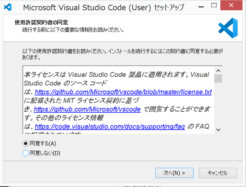Open the code.visualstudio.com FAQ link
Viewport: 246px width, 187px height.
pyautogui.click(x=110, y=127)
